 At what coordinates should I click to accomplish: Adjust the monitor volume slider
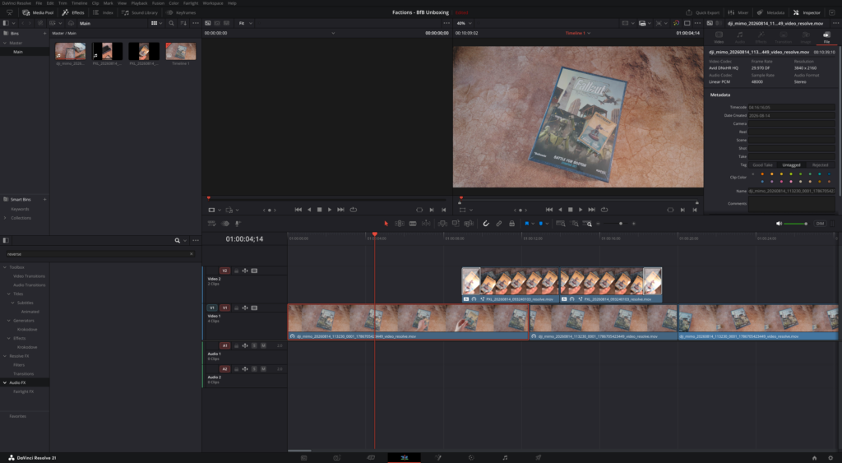click(x=796, y=224)
